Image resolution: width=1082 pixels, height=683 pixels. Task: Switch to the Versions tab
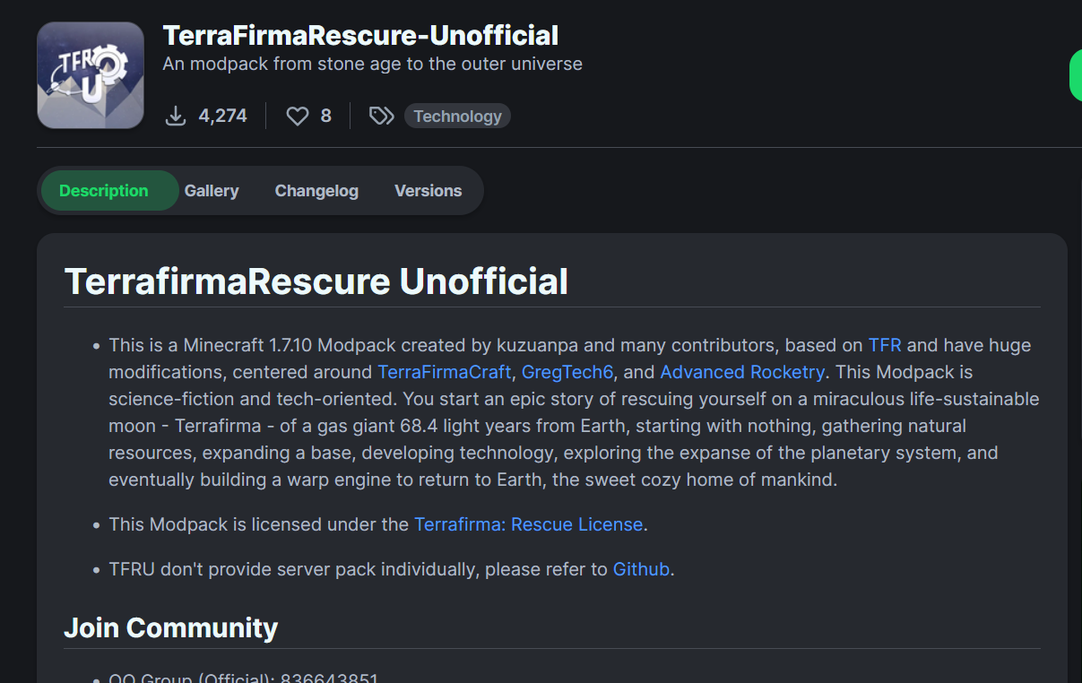[x=428, y=191]
